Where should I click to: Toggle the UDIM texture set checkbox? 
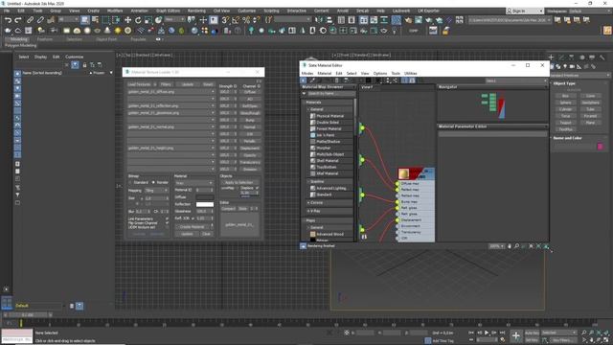tap(167, 227)
